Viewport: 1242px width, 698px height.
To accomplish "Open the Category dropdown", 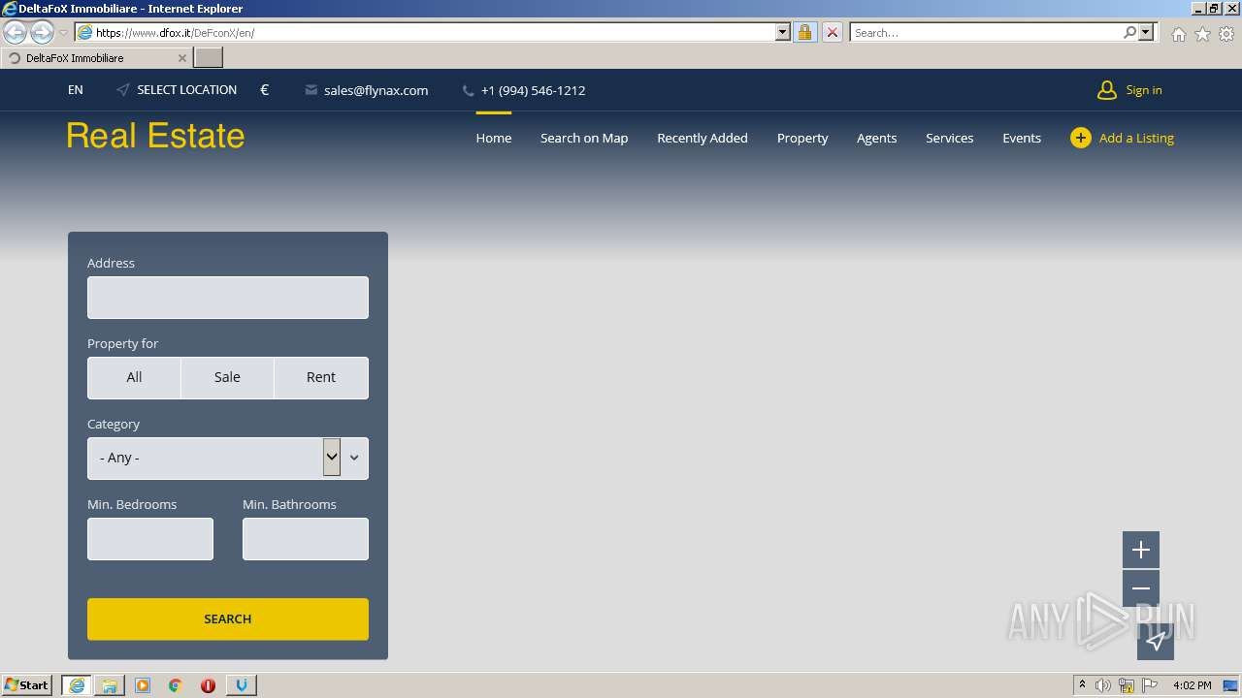I will 228,459.
